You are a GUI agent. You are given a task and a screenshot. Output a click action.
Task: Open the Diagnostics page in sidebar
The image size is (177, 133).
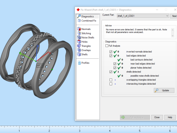click(87, 16)
